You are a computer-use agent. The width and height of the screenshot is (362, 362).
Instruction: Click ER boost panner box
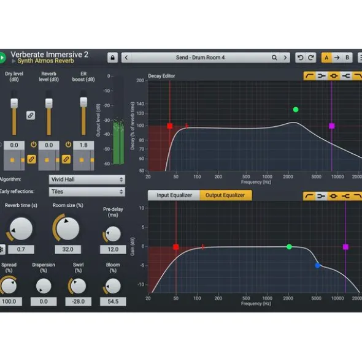click(83, 160)
